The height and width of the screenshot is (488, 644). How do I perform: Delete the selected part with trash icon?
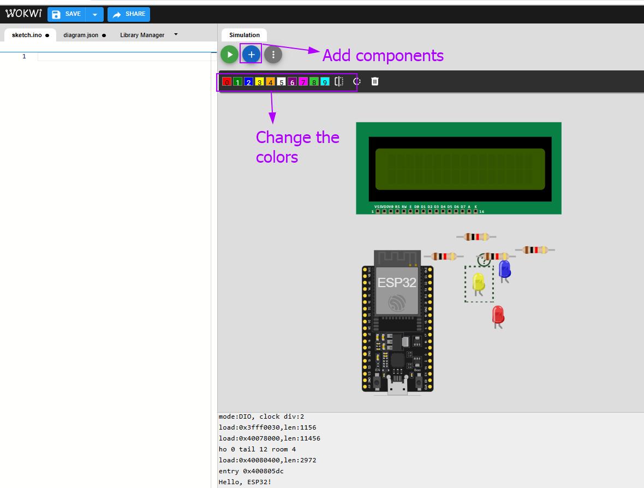[x=375, y=81]
